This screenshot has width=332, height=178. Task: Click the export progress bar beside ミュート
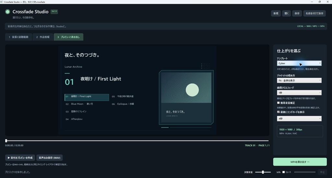click(x=305, y=172)
